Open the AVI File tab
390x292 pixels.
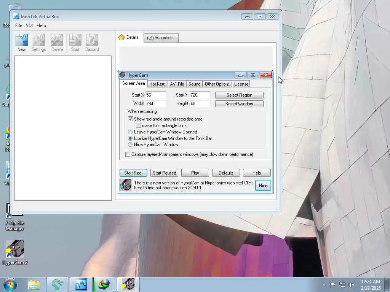[177, 84]
